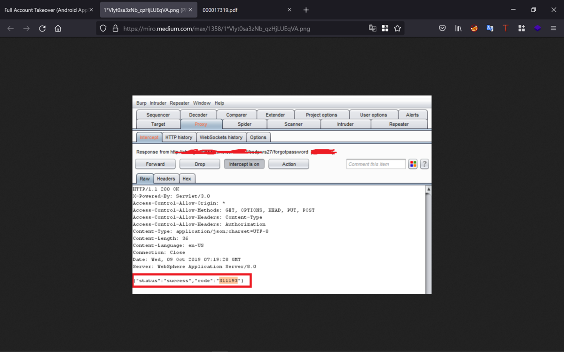Click the Forward button
This screenshot has width=564, height=352.
(x=155, y=164)
